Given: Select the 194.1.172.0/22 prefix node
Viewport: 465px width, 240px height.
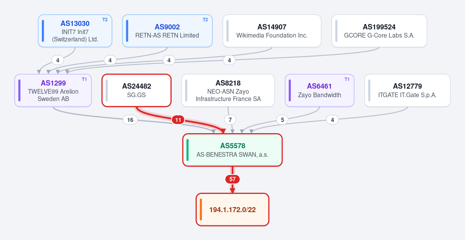Looking at the screenshot, I should tap(232, 209).
